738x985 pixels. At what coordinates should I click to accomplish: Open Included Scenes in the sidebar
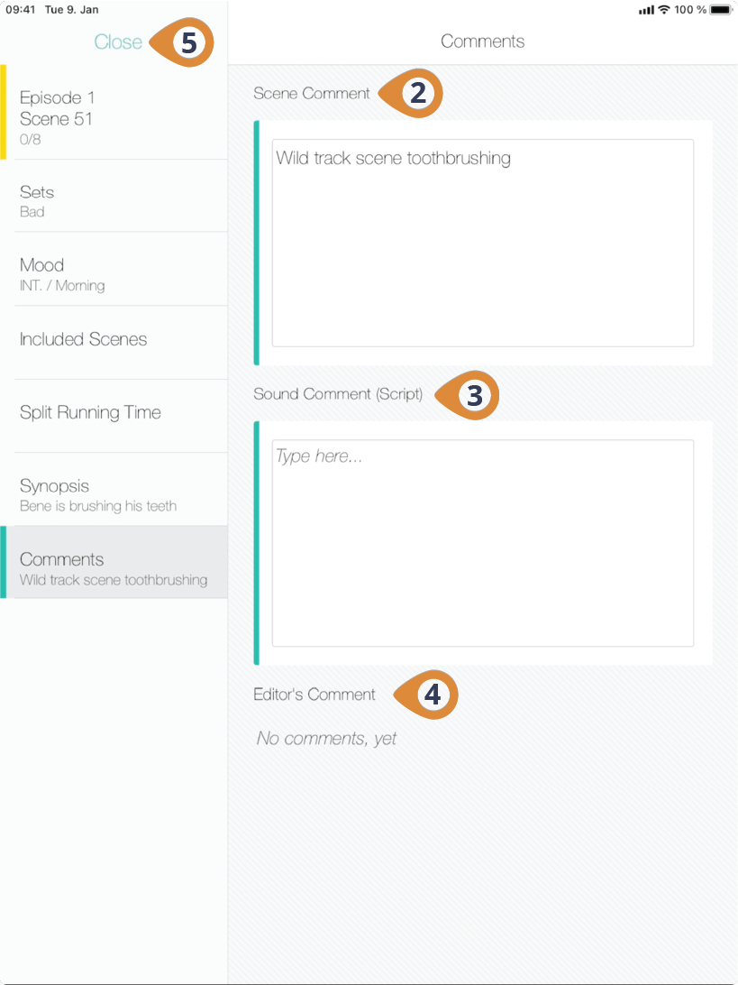114,343
